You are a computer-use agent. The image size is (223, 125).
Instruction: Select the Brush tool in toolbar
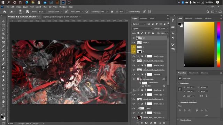[x=3, y=55]
